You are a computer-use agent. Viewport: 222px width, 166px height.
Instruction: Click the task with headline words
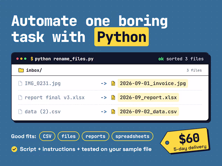tap(48, 37)
